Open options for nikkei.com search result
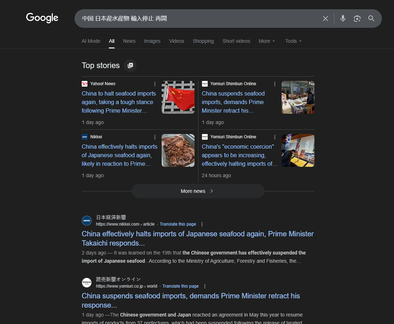This screenshot has height=324, width=394. (202, 224)
